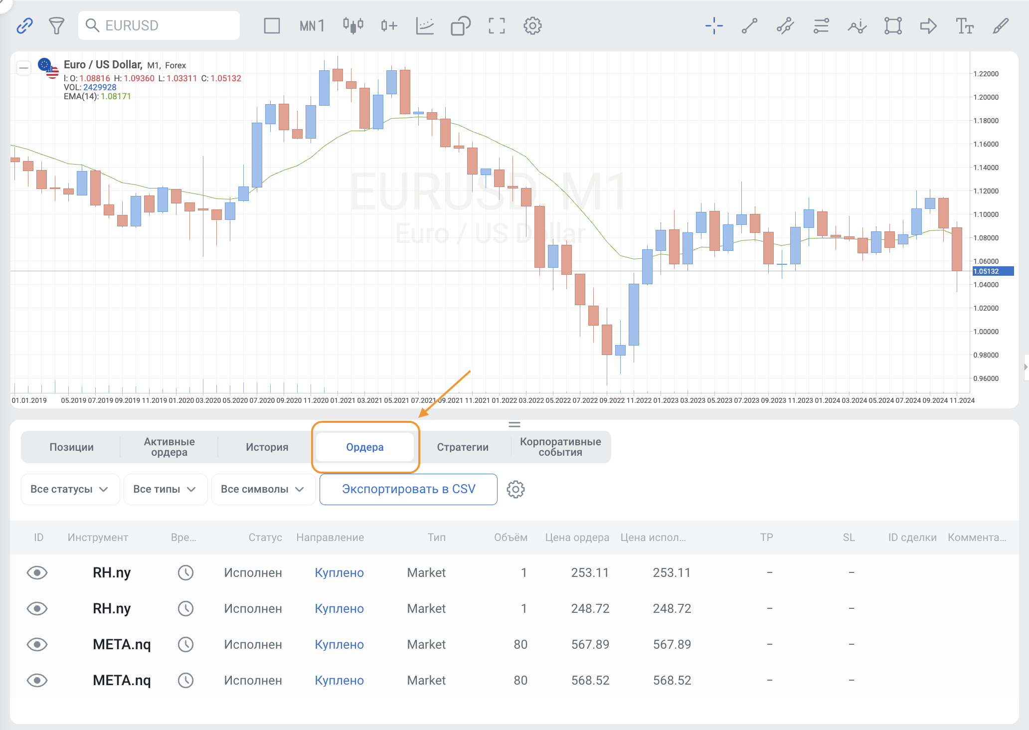Select the brush drawing tool
Screen dimensions: 1029x730
(x=1000, y=25)
